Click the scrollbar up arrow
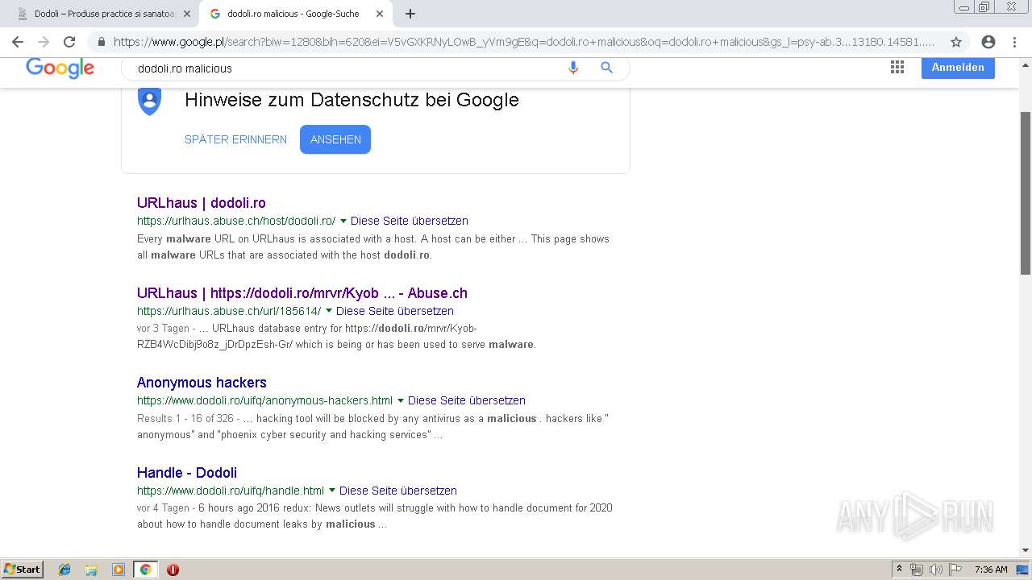 [1026, 65]
